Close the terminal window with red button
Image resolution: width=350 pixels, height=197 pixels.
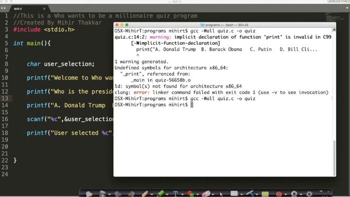coord(117,25)
